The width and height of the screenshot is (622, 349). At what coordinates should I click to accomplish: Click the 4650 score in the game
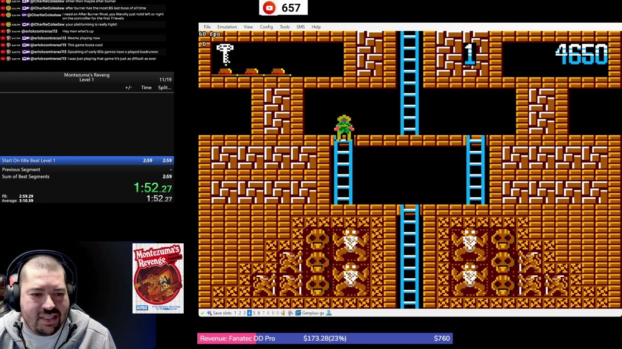coord(582,54)
